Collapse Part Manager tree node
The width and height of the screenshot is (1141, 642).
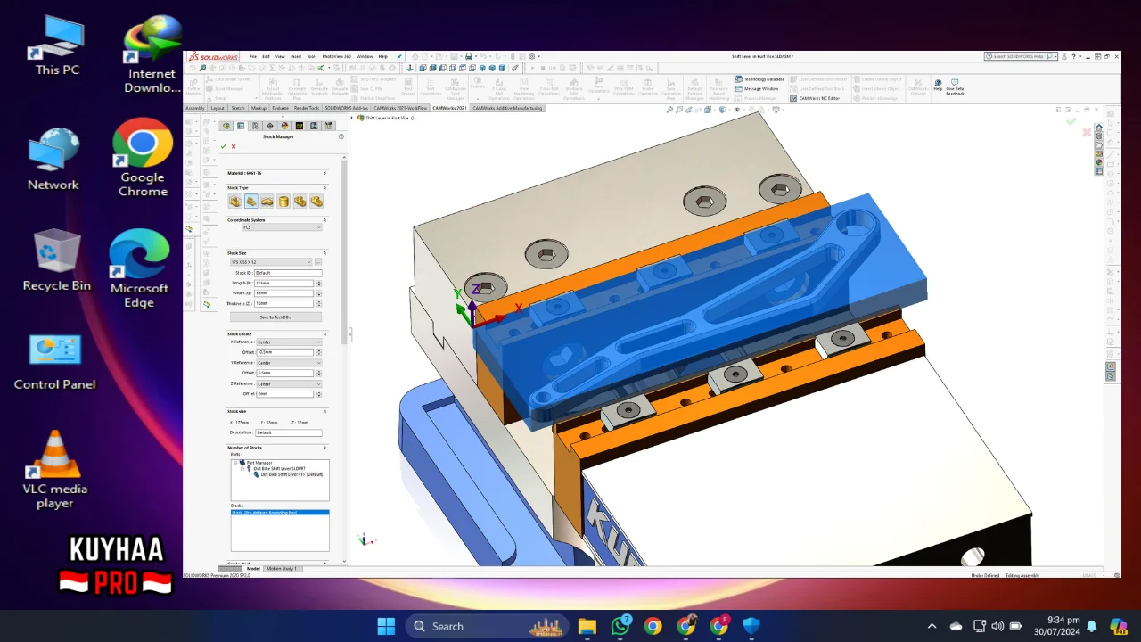pos(236,463)
